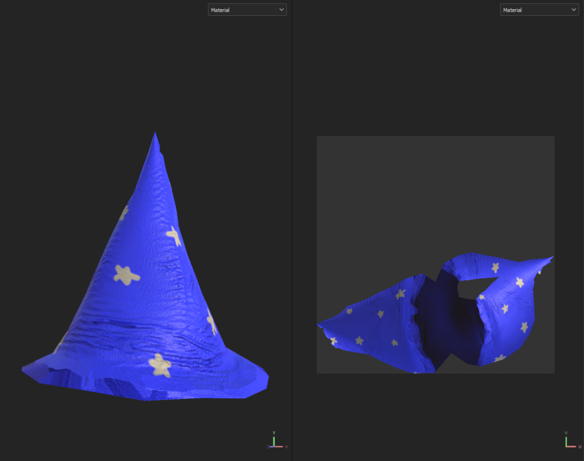This screenshot has width=584, height=461.
Task: Click the chevron arrow of the left Material dropdown
Action: click(281, 10)
